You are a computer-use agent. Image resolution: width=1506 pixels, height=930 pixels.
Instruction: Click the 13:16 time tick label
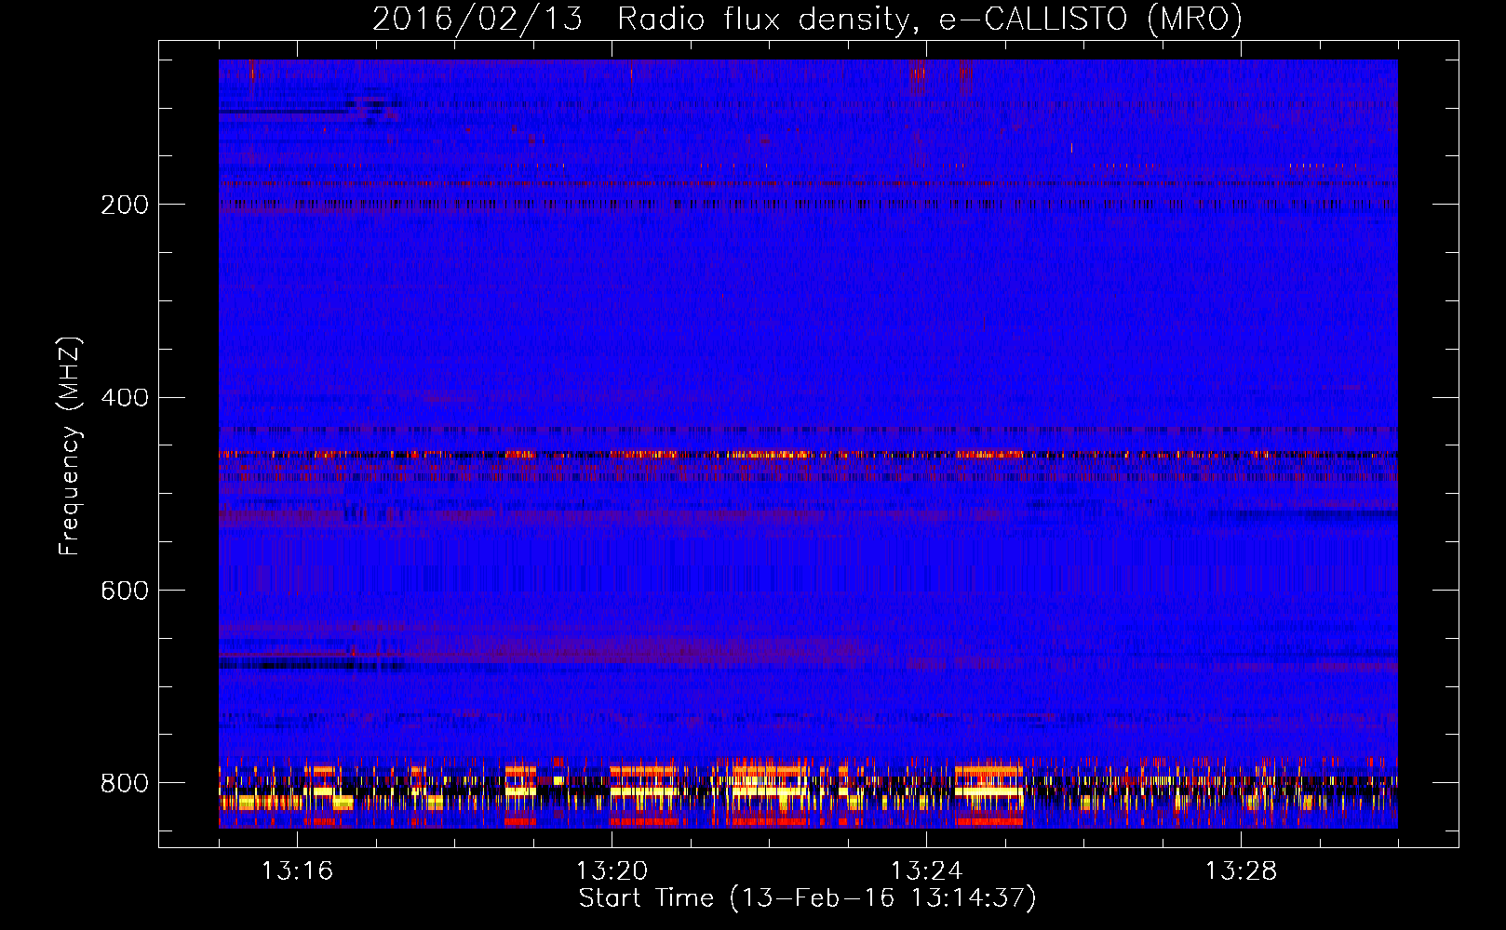click(297, 871)
